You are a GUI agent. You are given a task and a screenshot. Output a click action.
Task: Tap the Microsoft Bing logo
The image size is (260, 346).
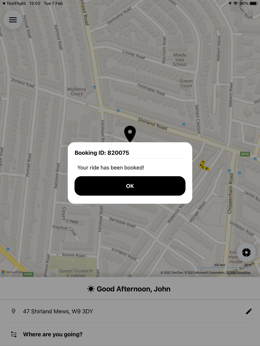point(12,272)
